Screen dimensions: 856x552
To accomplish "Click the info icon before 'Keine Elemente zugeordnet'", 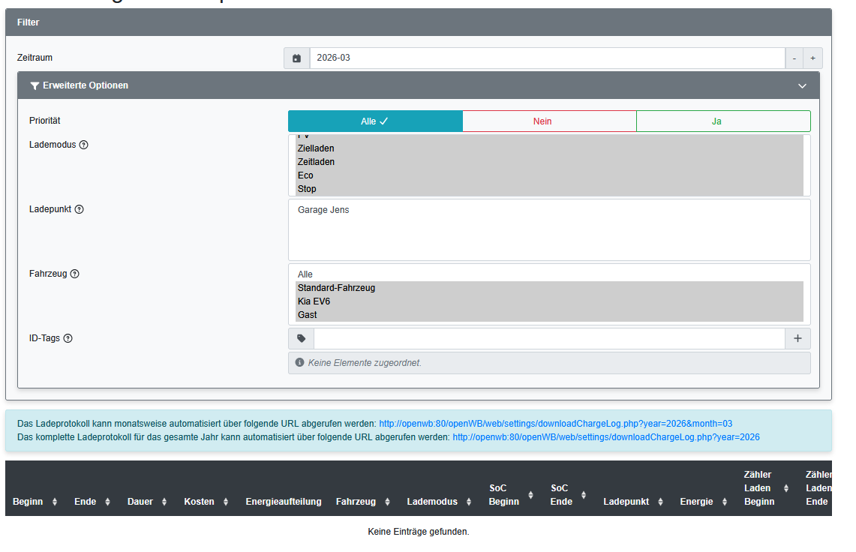I will [x=299, y=362].
